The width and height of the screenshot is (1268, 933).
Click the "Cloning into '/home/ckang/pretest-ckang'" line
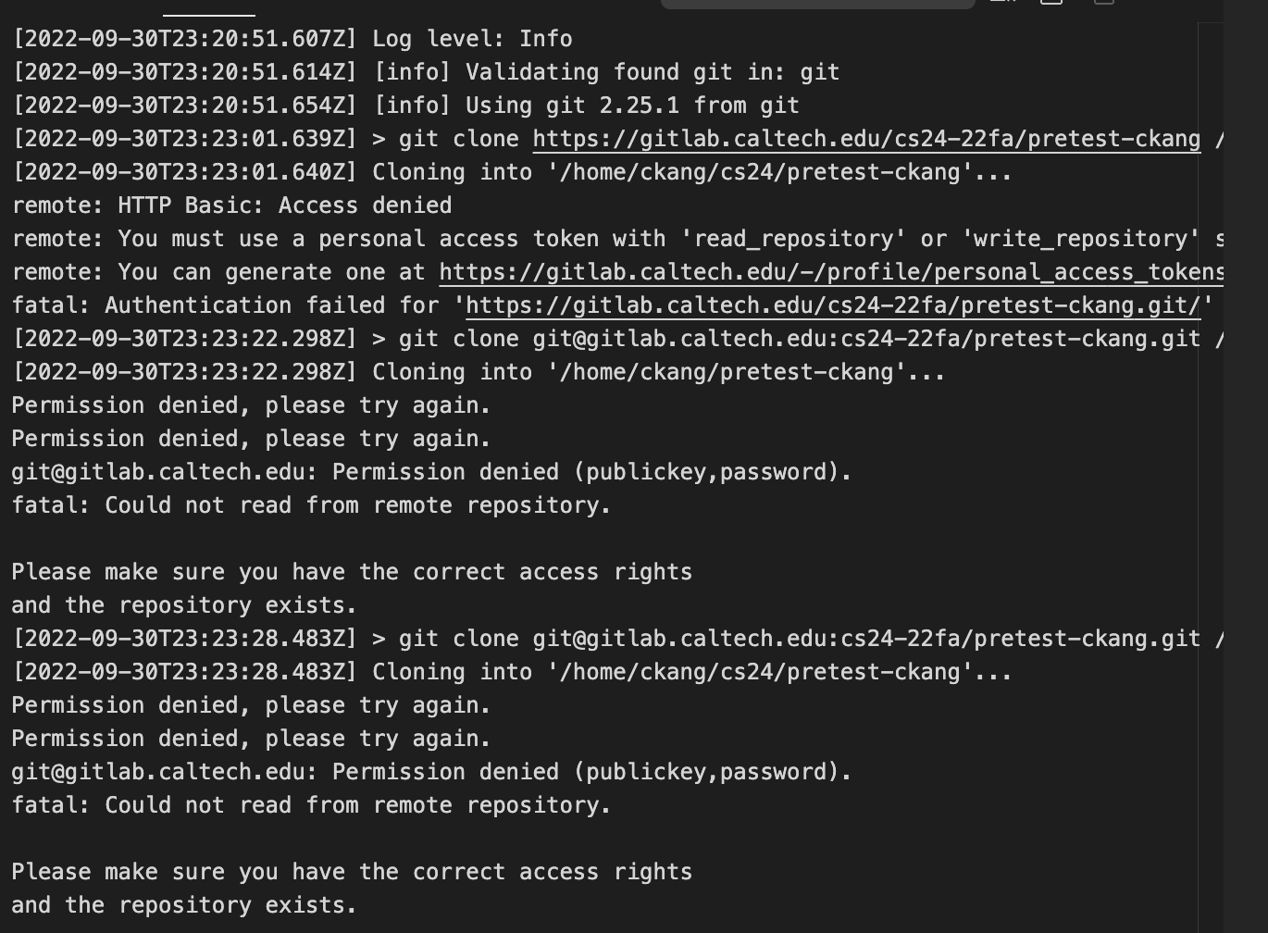[x=478, y=372]
